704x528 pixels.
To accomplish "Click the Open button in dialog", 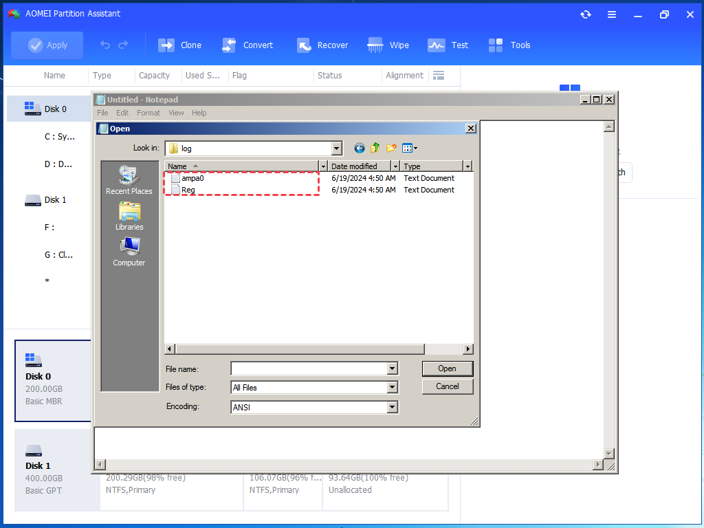I will click(447, 368).
